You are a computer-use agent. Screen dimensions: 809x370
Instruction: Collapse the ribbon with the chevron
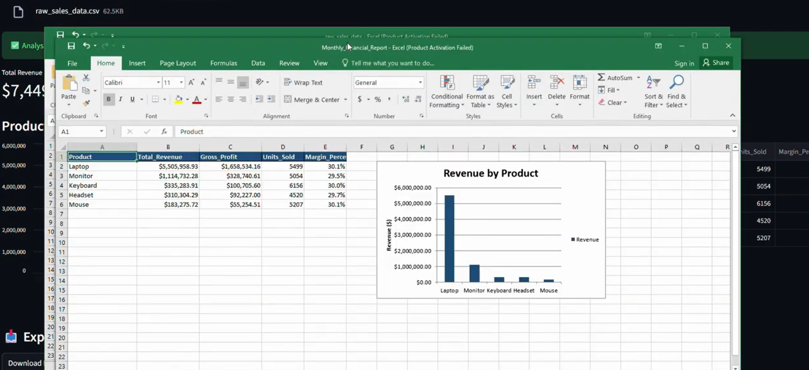click(x=733, y=116)
